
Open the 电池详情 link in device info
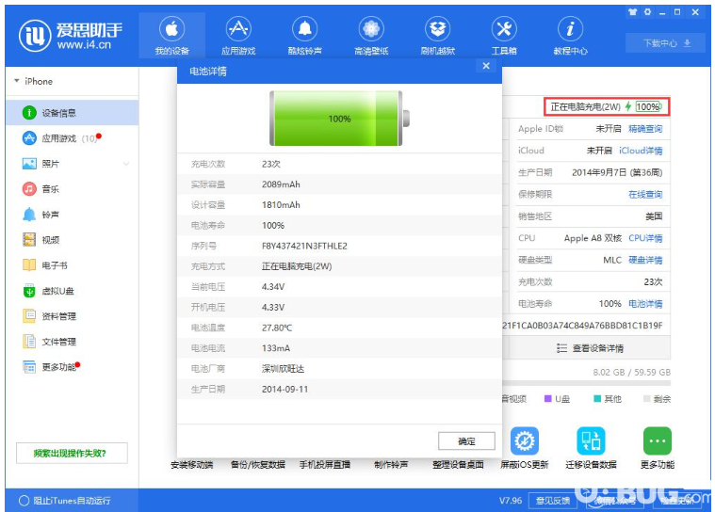645,304
